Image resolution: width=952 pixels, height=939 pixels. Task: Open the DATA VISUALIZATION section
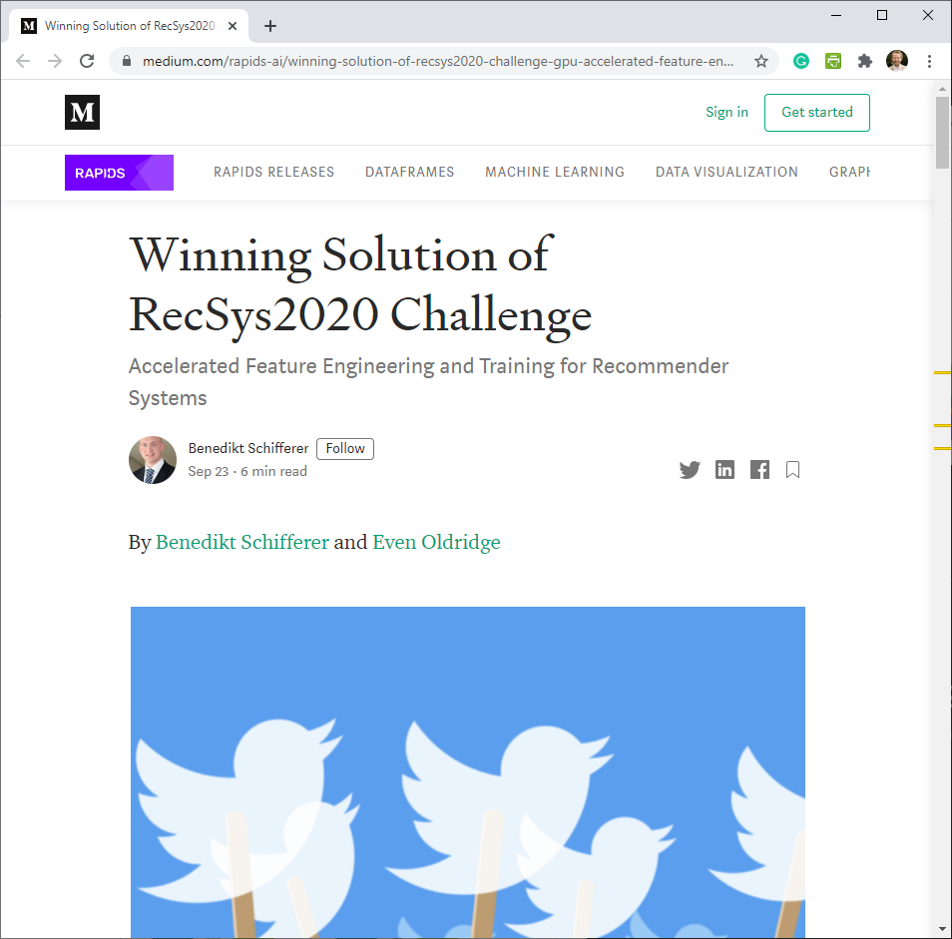coord(726,173)
